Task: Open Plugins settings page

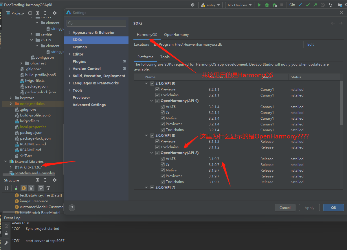Action: pos(79,62)
